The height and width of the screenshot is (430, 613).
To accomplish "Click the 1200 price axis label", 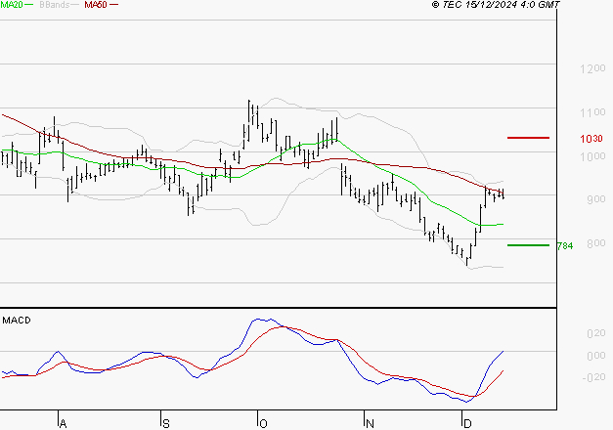I will point(592,68).
